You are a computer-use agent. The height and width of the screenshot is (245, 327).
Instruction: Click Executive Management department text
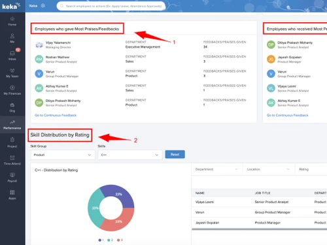pyautogui.click(x=143, y=47)
